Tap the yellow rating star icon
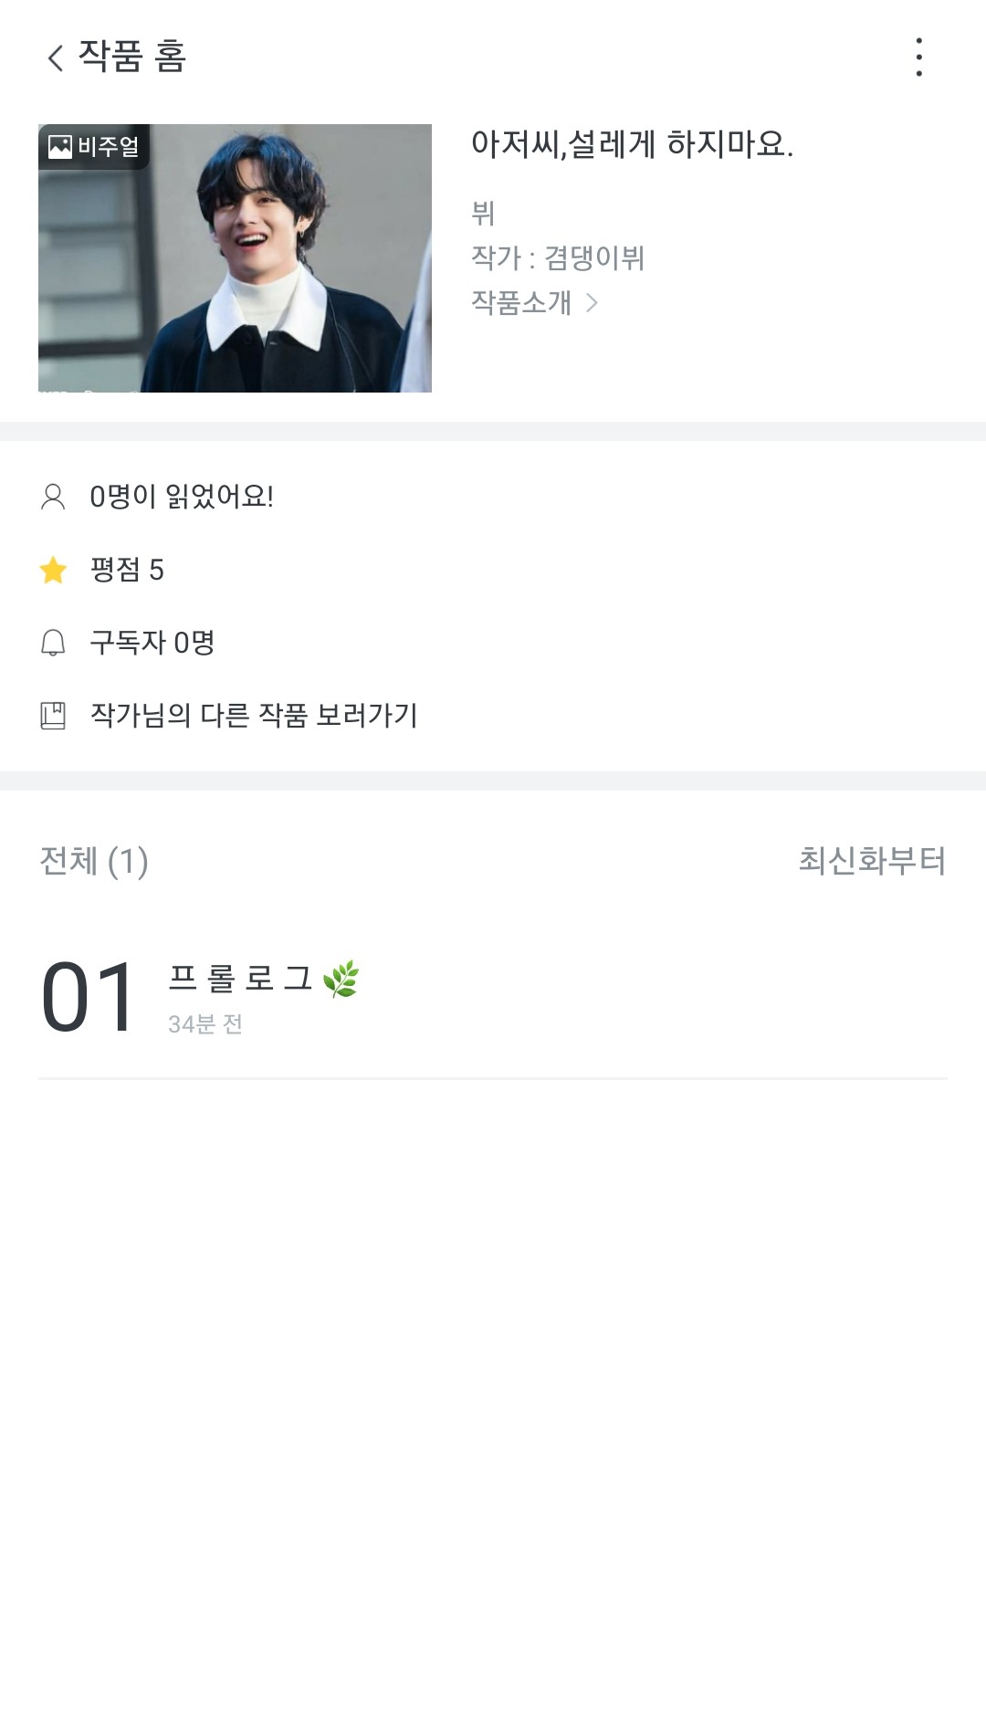This screenshot has height=1730, width=986. tap(53, 570)
